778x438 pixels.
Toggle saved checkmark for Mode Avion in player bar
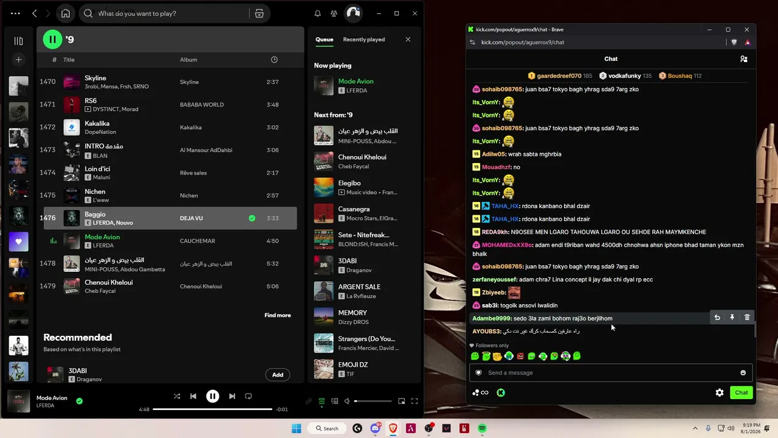pyautogui.click(x=79, y=401)
